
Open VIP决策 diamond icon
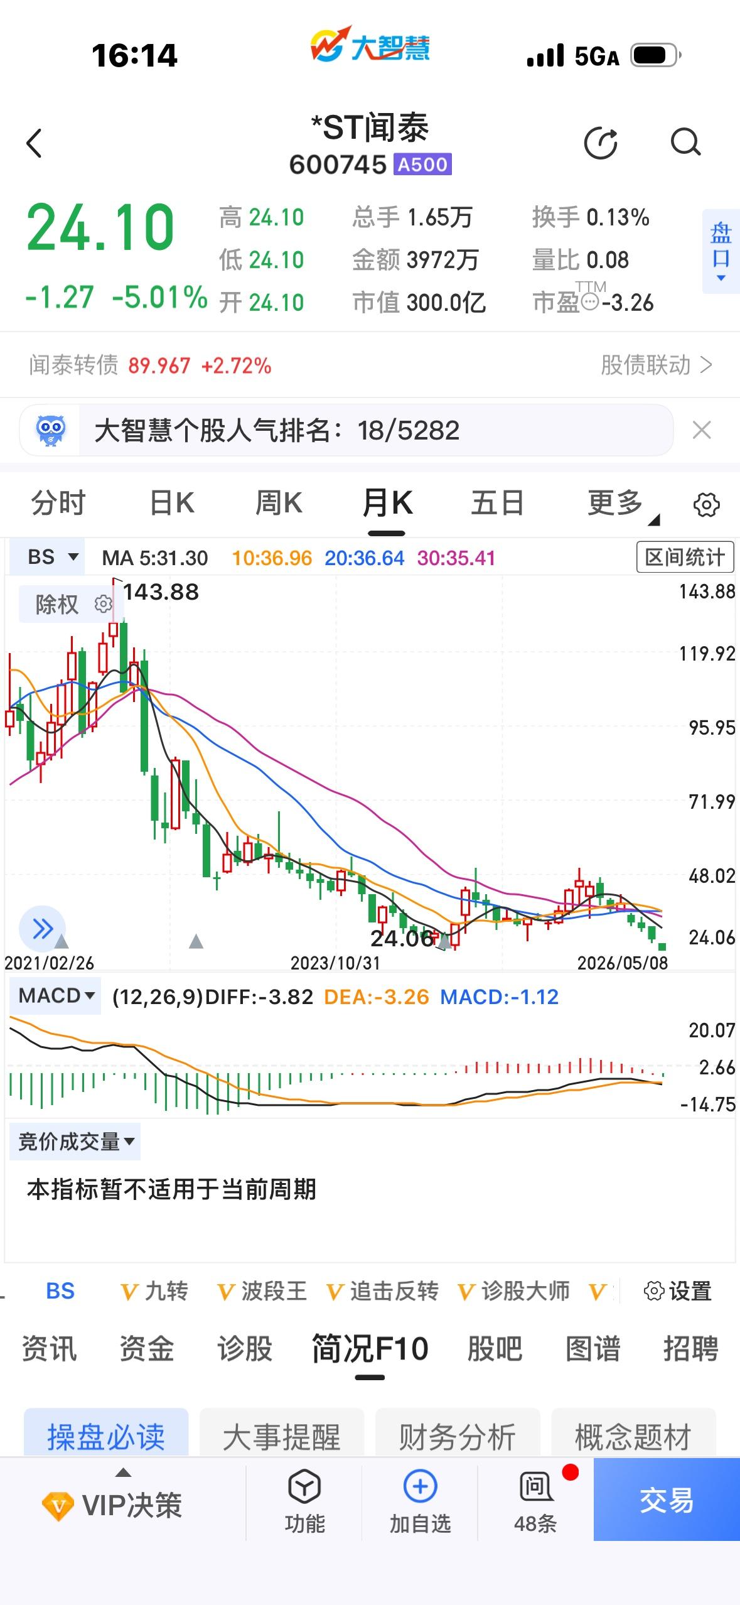58,1506
